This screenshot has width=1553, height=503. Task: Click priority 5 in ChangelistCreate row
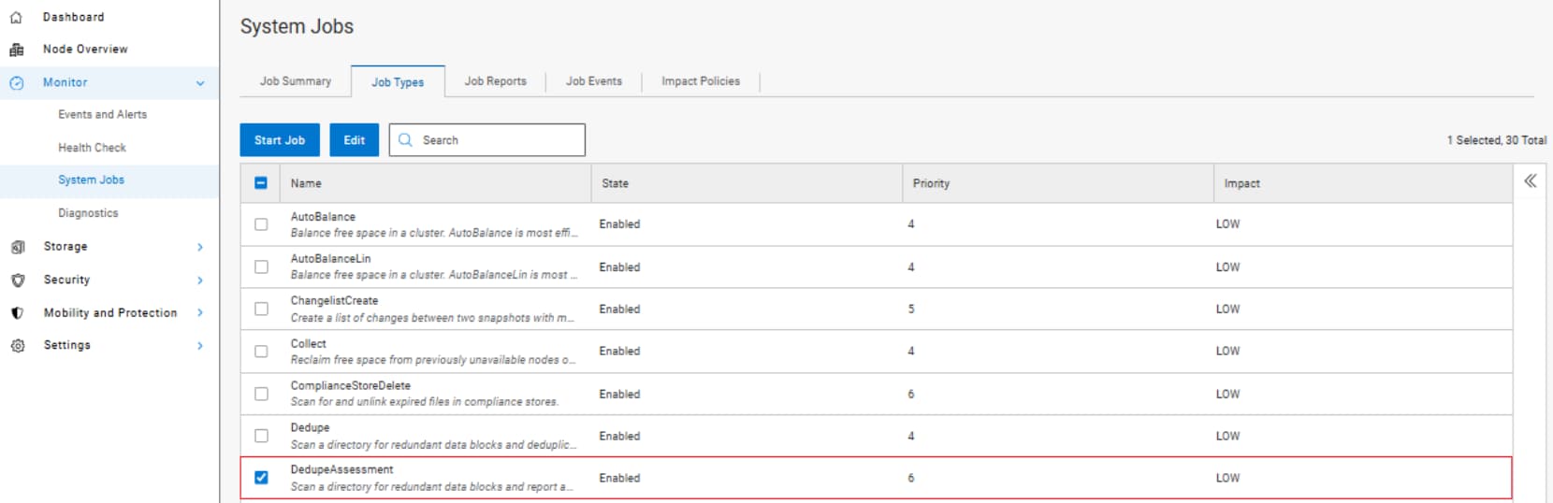pyautogui.click(x=911, y=309)
